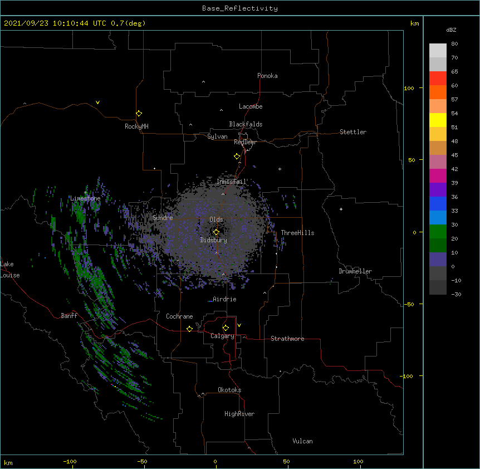
Task: Click the 80 value on dBZ legend
Action: point(454,44)
